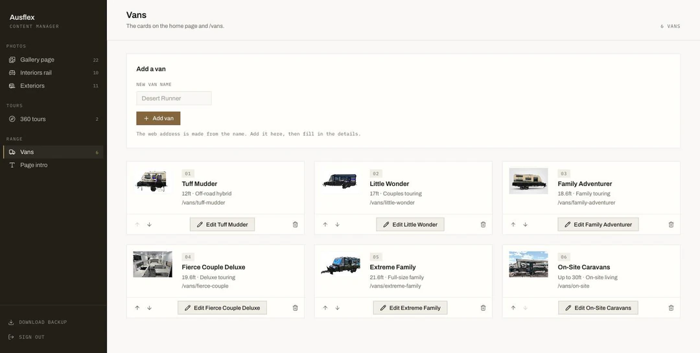Delete Extreme Family using trash icon
The height and width of the screenshot is (353, 700).
(483, 308)
